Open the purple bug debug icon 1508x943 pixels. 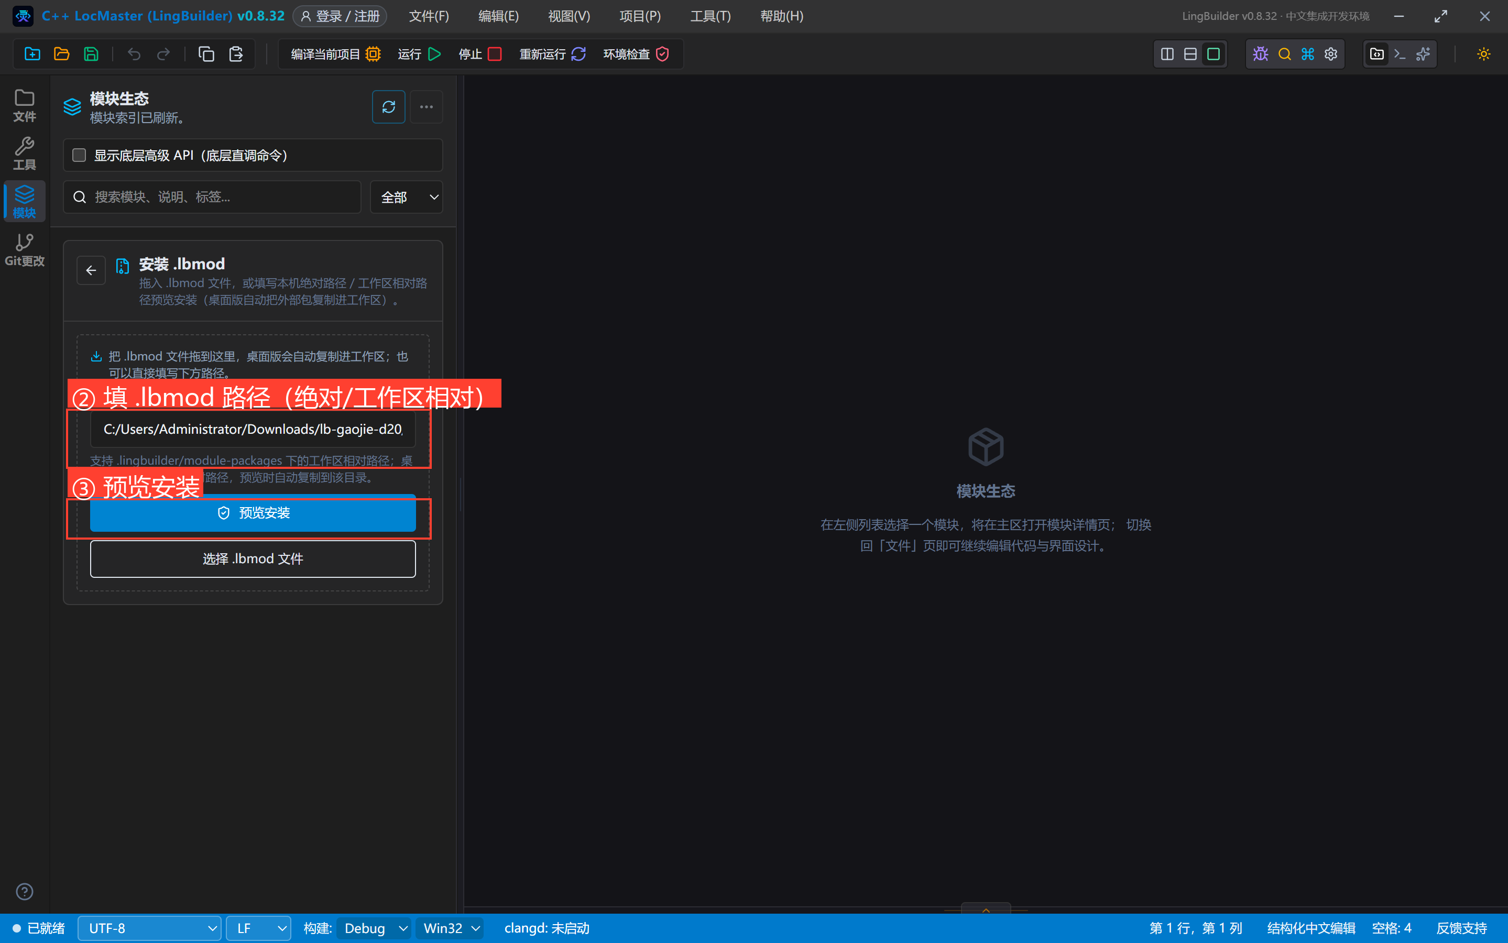pos(1260,54)
